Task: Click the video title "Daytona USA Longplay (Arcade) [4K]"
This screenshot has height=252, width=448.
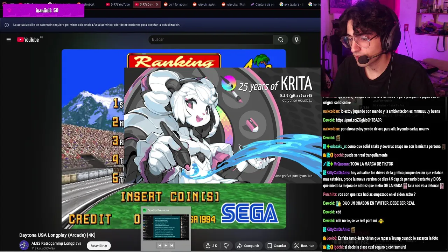Action: [x=57, y=235]
